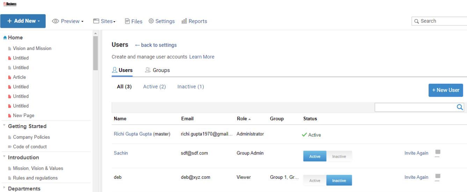The width and height of the screenshot is (467, 192).
Task: Click Invite Again for deb
Action: 416,177
